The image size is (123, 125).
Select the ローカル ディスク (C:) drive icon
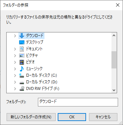(x=22, y=76)
